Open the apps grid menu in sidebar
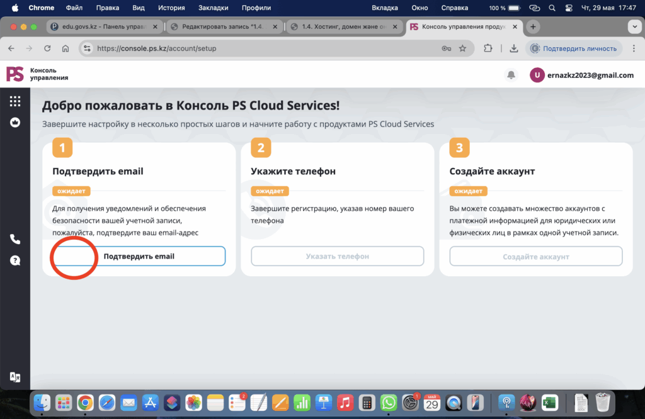Screen dimensions: 645x419 point(15,101)
